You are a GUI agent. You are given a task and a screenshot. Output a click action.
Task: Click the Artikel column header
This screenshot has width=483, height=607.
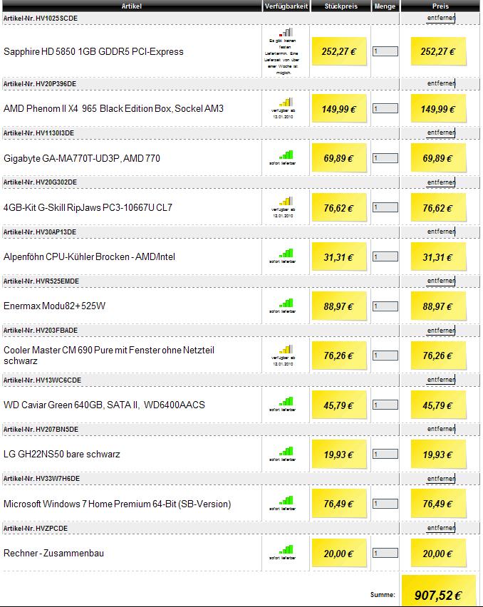[132, 6]
